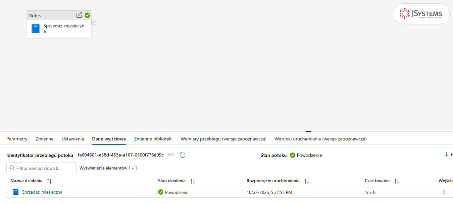This screenshot has height=204, width=453.
Task: Open Warunki uruchamiania (wersja zapoznawcza) tab
Action: (x=320, y=139)
